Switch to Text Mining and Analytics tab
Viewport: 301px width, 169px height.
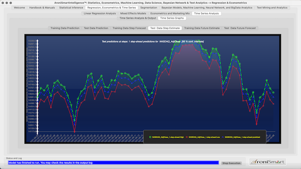click(272, 8)
